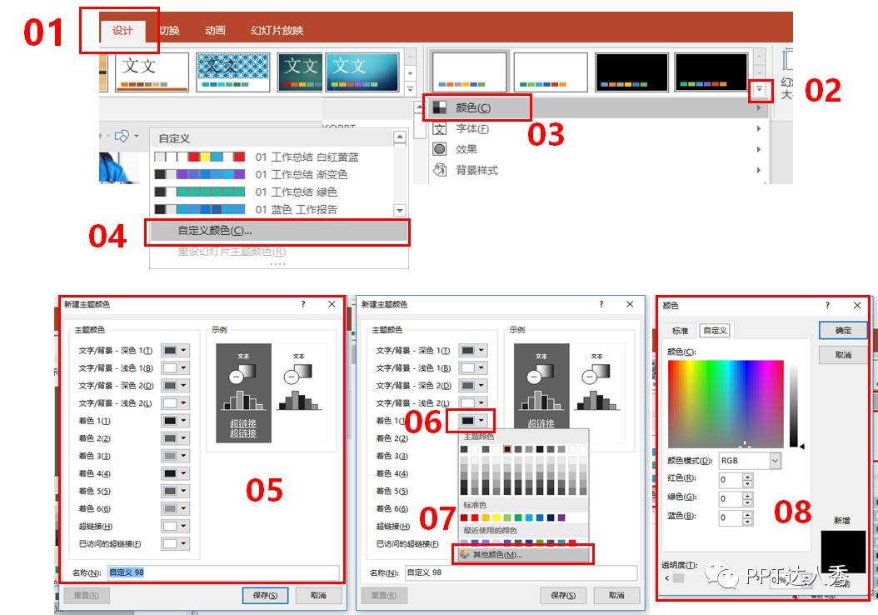Click the 其他颜色(M)... palette icon
Screen dimensions: 878x615
tap(465, 554)
